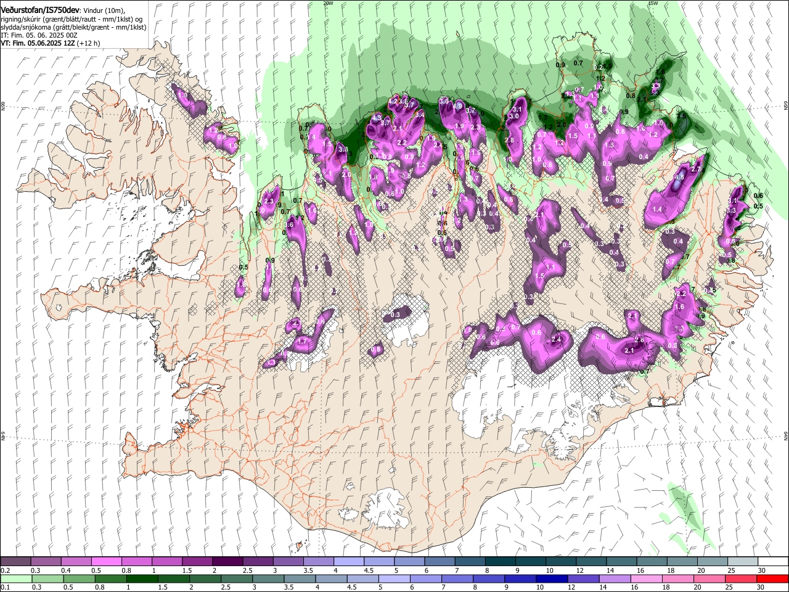Click the 4.8 precipitation value on the map
This screenshot has height=592, width=789.
[x=681, y=177]
